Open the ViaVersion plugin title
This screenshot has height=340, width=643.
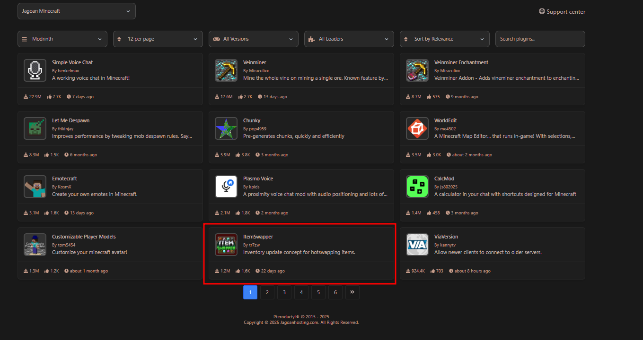446,237
